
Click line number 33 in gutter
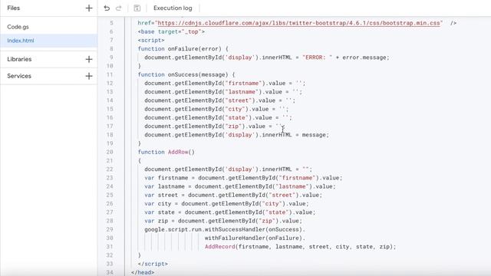[110, 264]
